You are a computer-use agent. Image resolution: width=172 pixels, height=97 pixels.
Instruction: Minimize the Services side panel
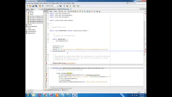tap(42, 9)
